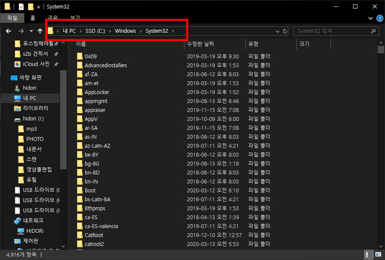This screenshot has height=260, width=385.
Task: Go back with the back arrow
Action: pyautogui.click(x=9, y=31)
